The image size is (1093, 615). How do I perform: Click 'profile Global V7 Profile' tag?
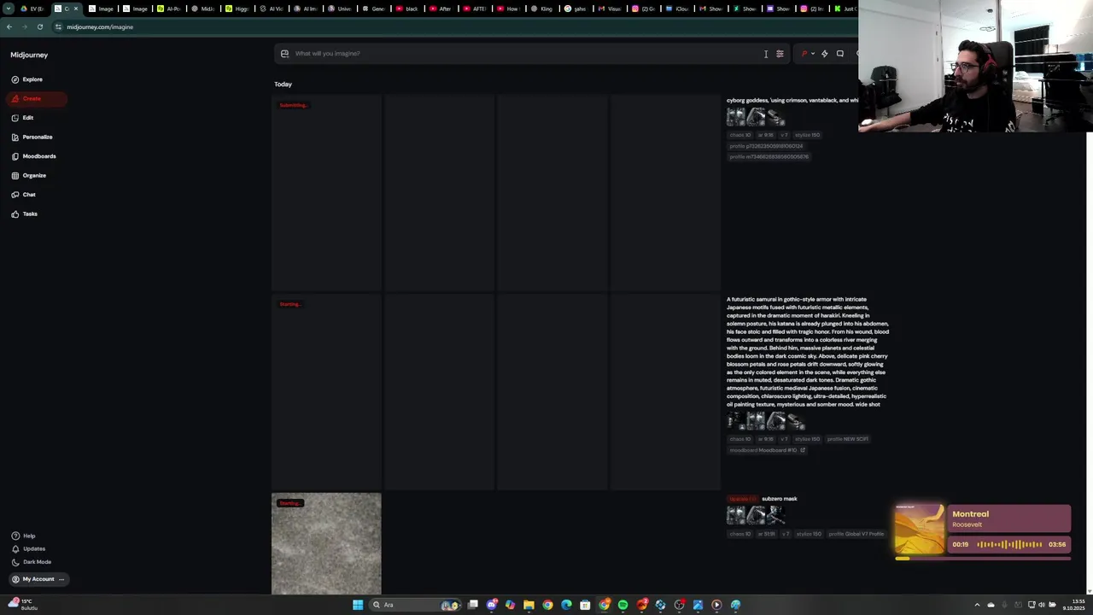pyautogui.click(x=856, y=534)
